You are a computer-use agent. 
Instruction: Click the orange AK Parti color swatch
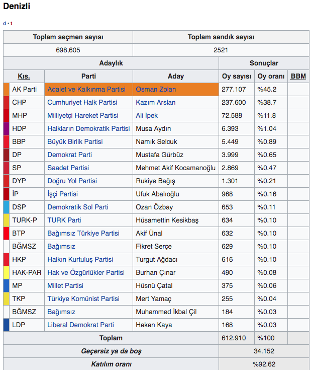point(6,90)
